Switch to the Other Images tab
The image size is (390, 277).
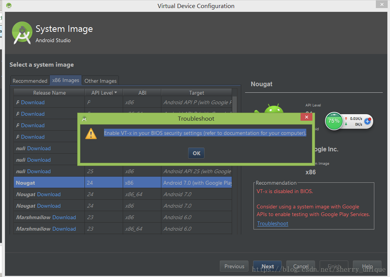[101, 81]
